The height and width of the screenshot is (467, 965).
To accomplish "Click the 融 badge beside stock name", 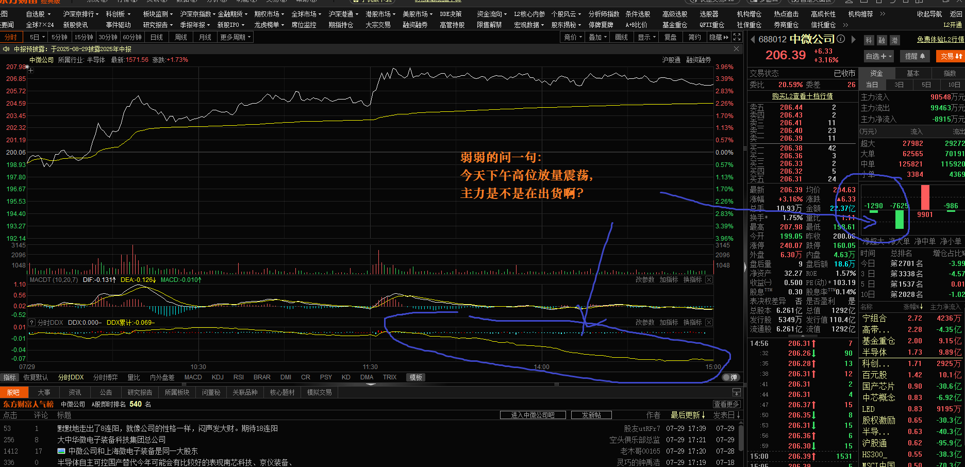I will pyautogui.click(x=882, y=40).
